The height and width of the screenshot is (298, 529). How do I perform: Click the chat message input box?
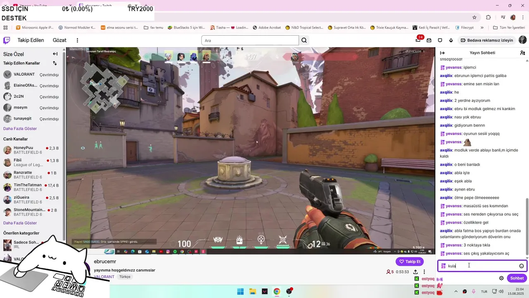482,266
